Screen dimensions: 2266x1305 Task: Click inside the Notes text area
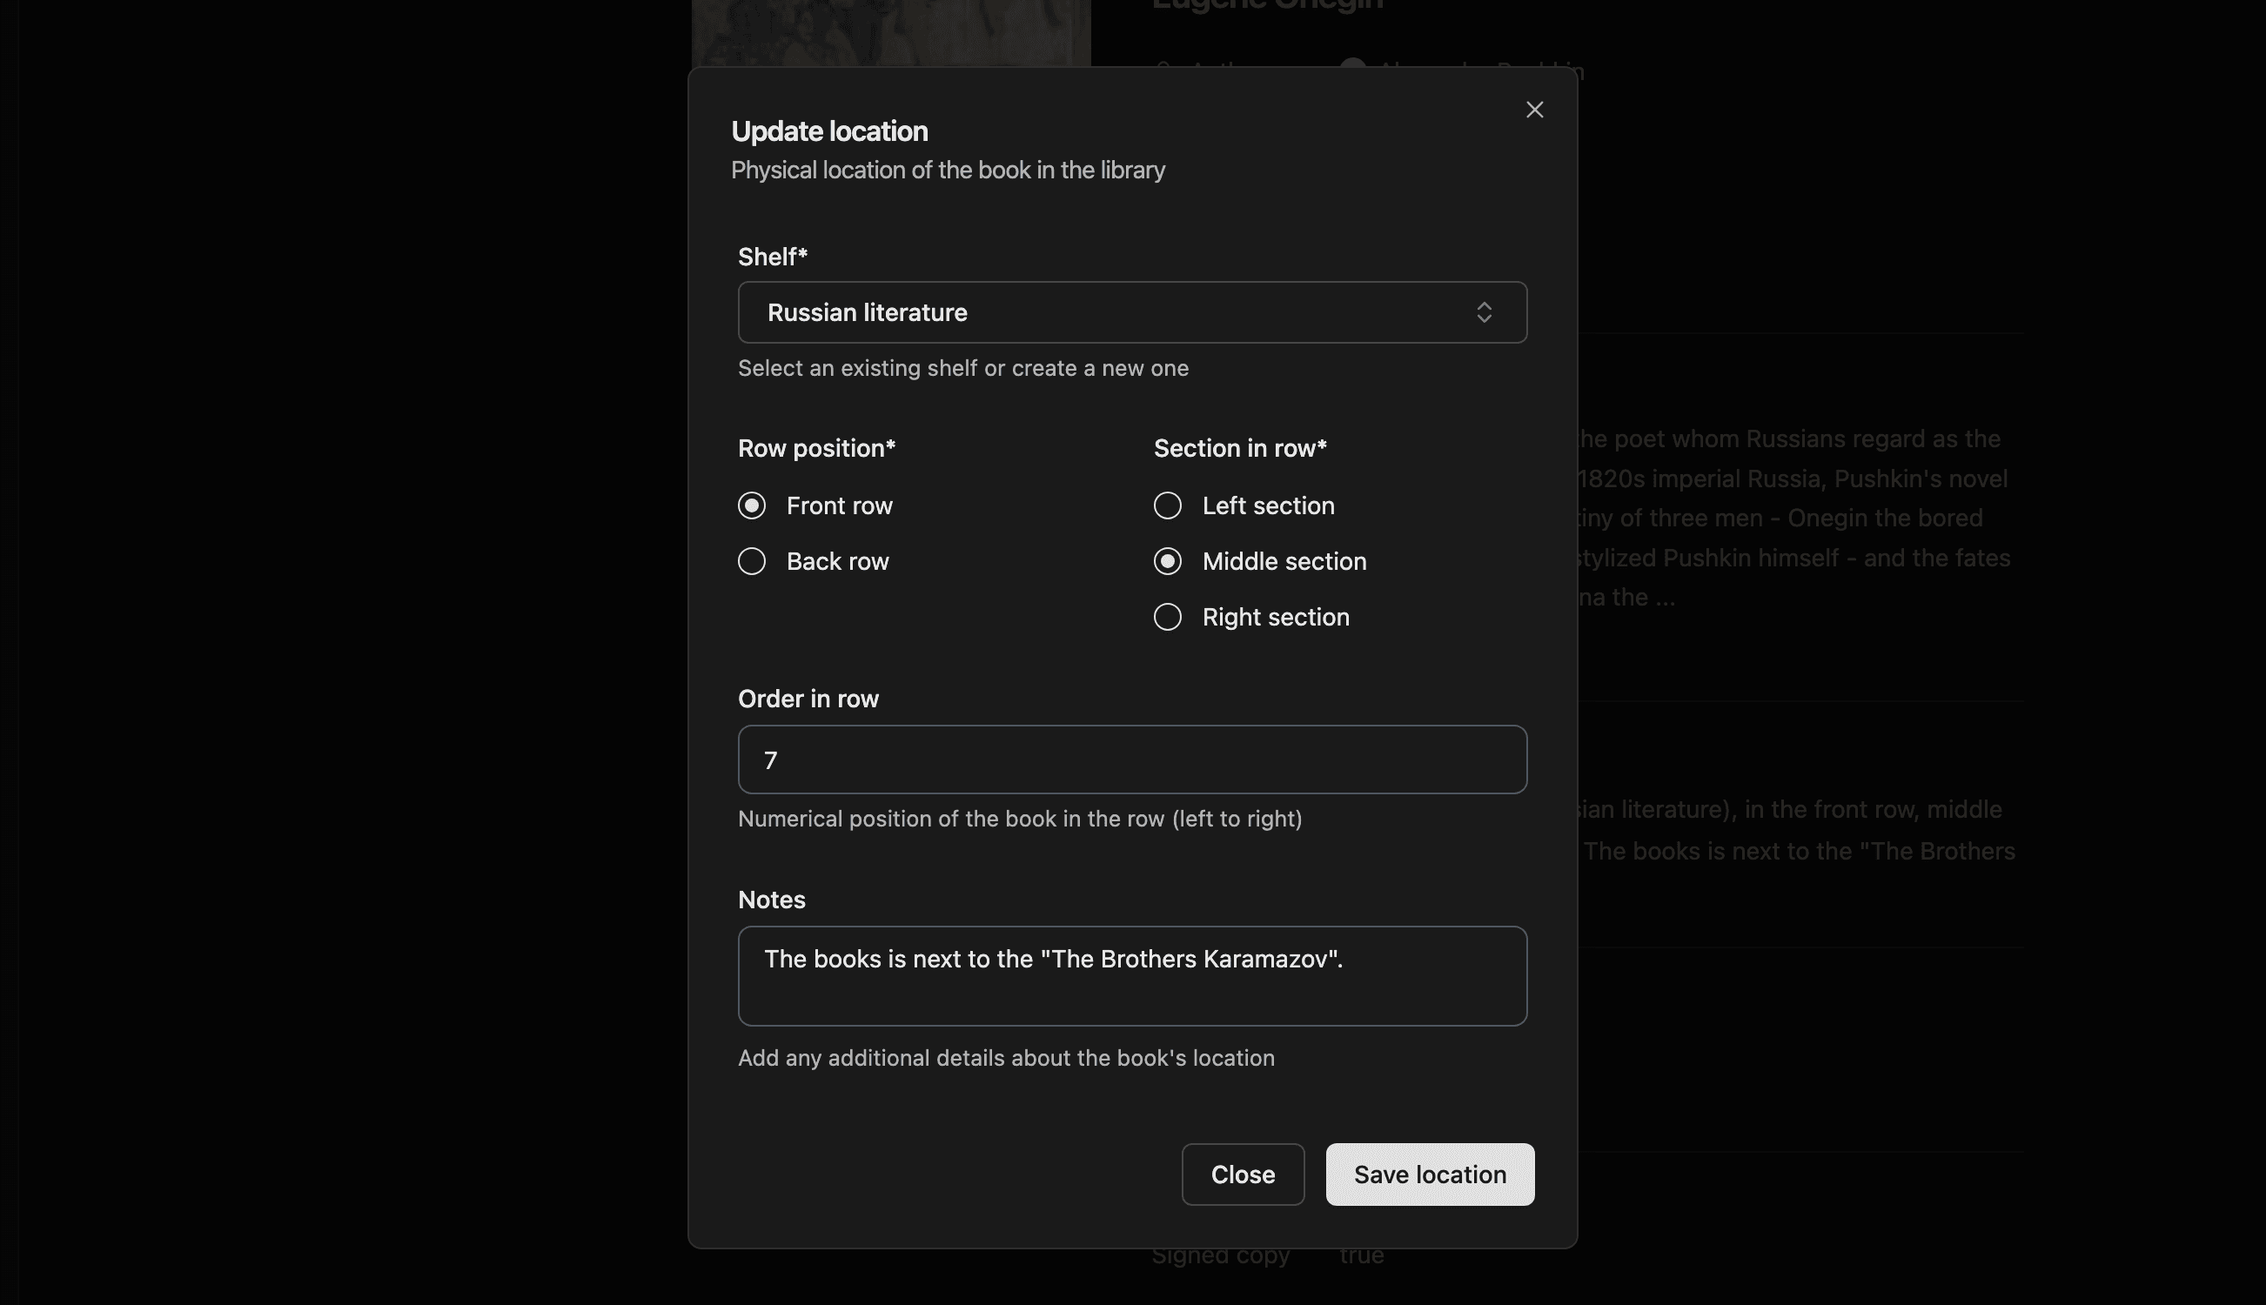(1131, 976)
